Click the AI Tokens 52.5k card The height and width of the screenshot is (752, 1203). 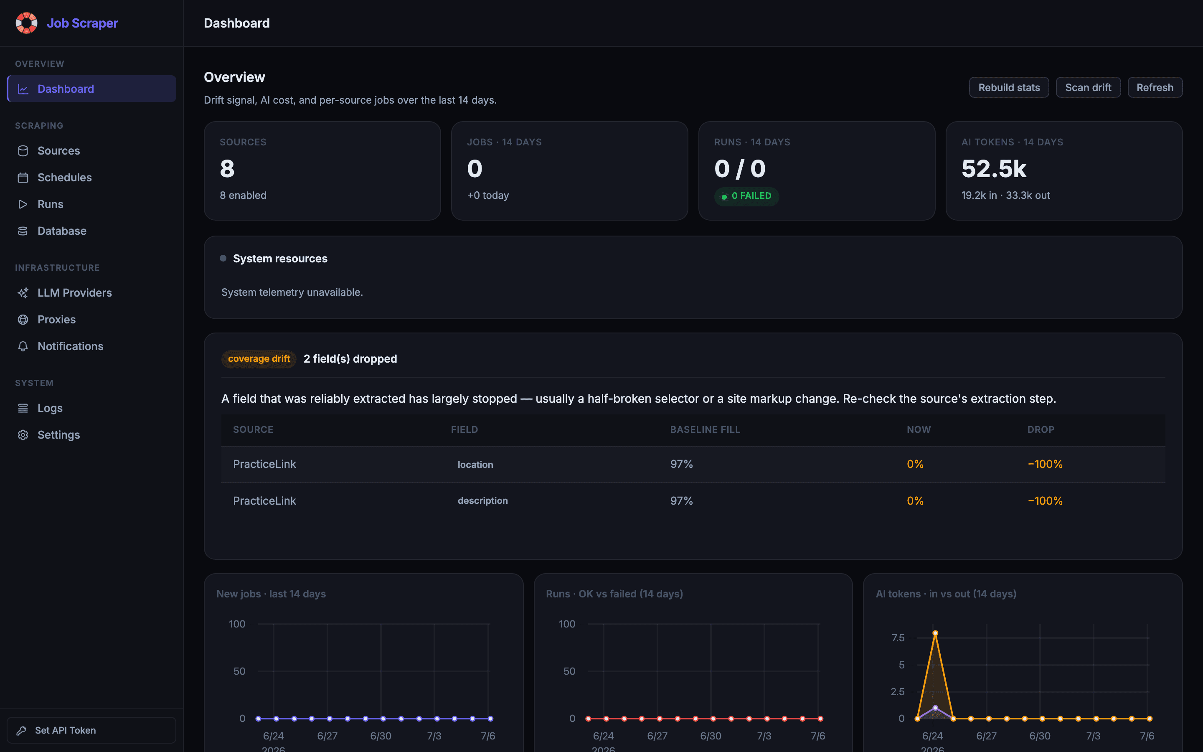point(1064,170)
